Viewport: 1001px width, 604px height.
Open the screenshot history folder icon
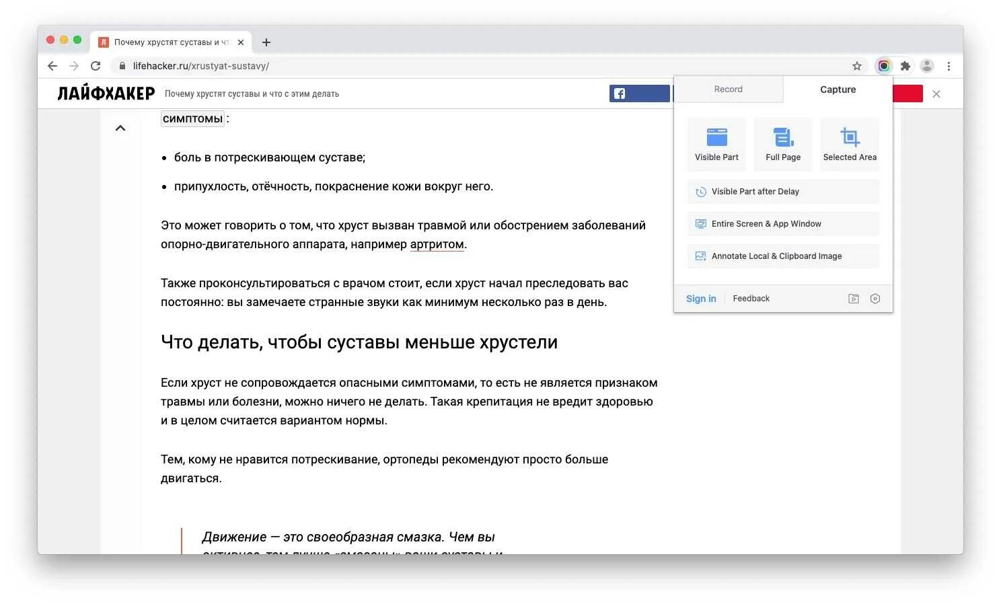point(854,299)
